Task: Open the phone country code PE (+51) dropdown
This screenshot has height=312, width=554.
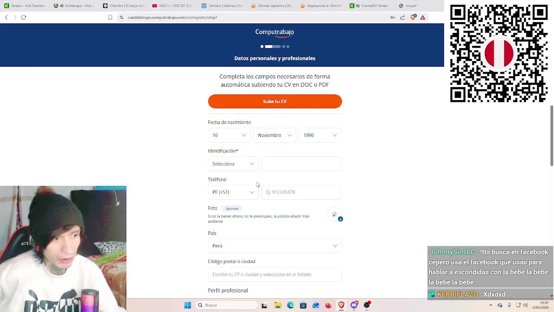Action: 233,192
